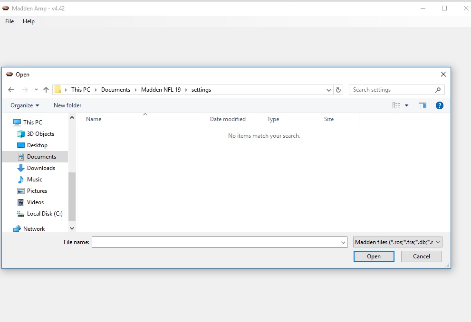Expand chevron after Madden NFL 19 breadcrumb
The height and width of the screenshot is (322, 471).
pyautogui.click(x=186, y=90)
